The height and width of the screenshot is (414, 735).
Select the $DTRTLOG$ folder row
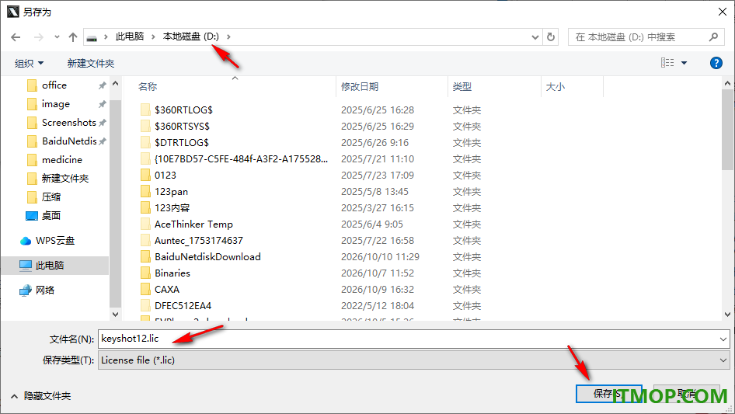[x=311, y=143]
